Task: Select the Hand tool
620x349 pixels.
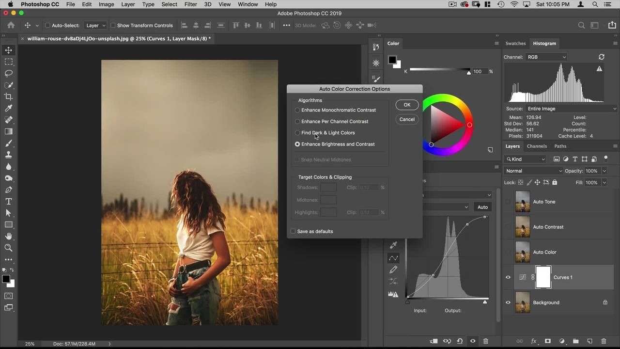Action: point(9,236)
